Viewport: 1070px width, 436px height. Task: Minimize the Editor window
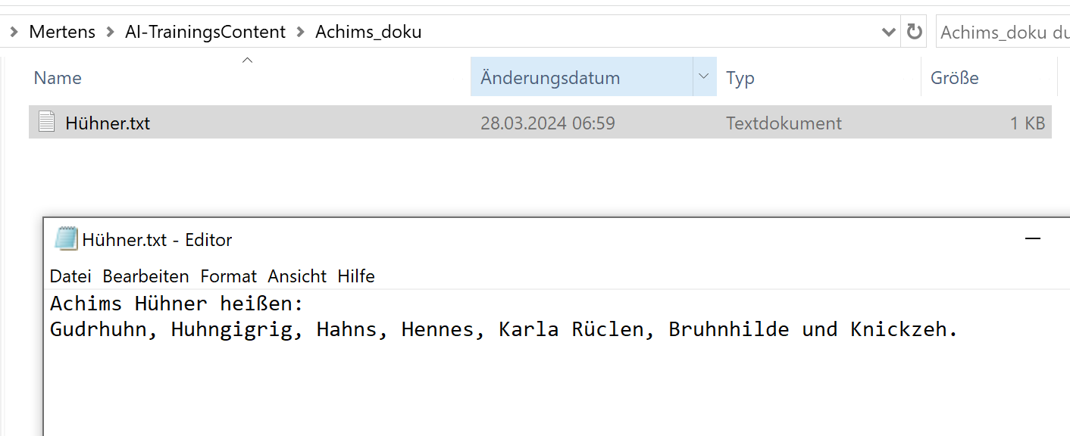coord(1032,239)
